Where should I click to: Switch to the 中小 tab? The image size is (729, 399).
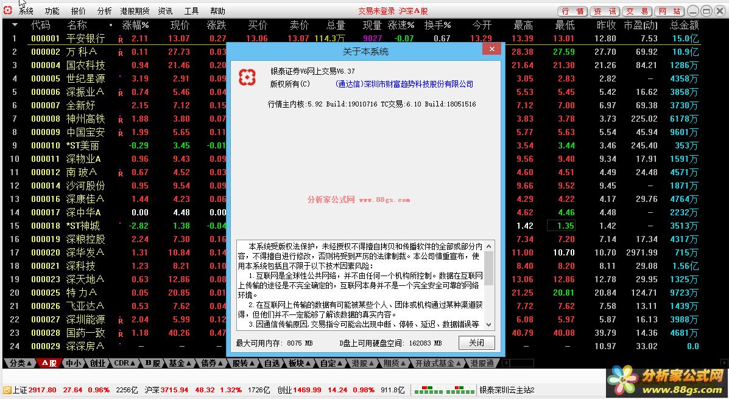pos(74,363)
